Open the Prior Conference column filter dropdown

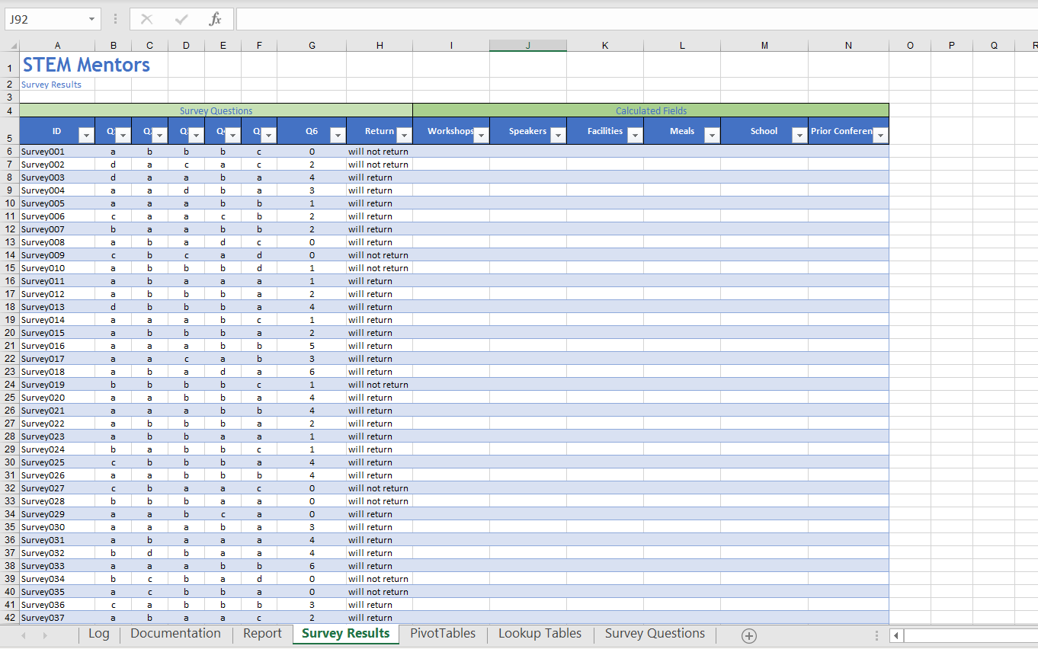[880, 136]
